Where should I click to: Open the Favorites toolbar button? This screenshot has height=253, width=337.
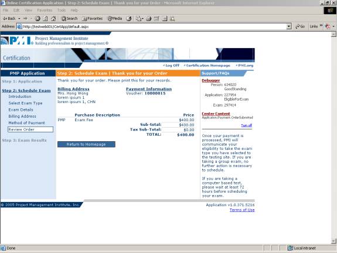(93, 19)
